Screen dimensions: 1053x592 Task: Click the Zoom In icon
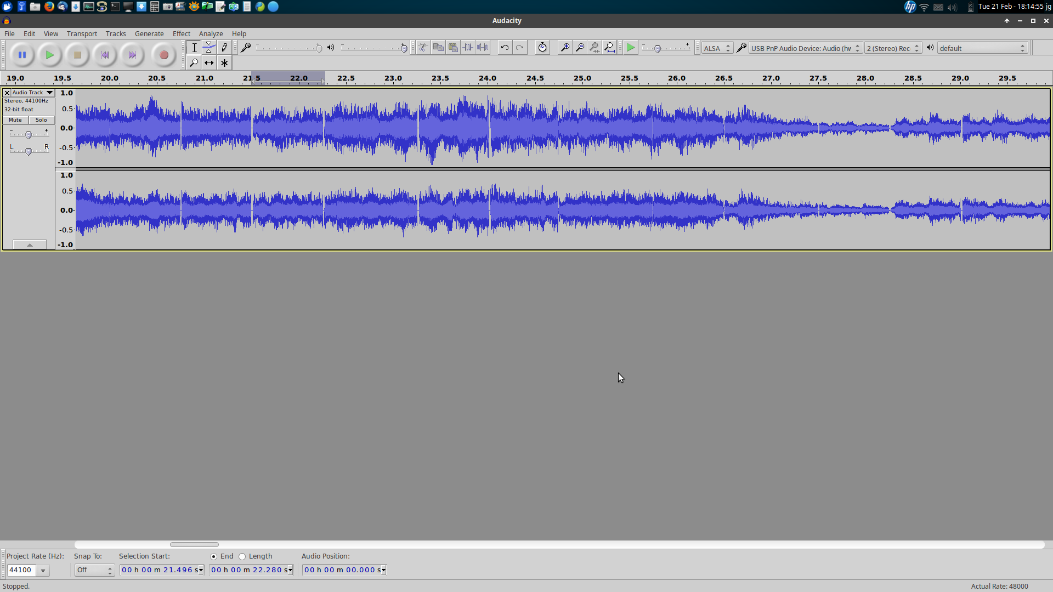tap(564, 48)
